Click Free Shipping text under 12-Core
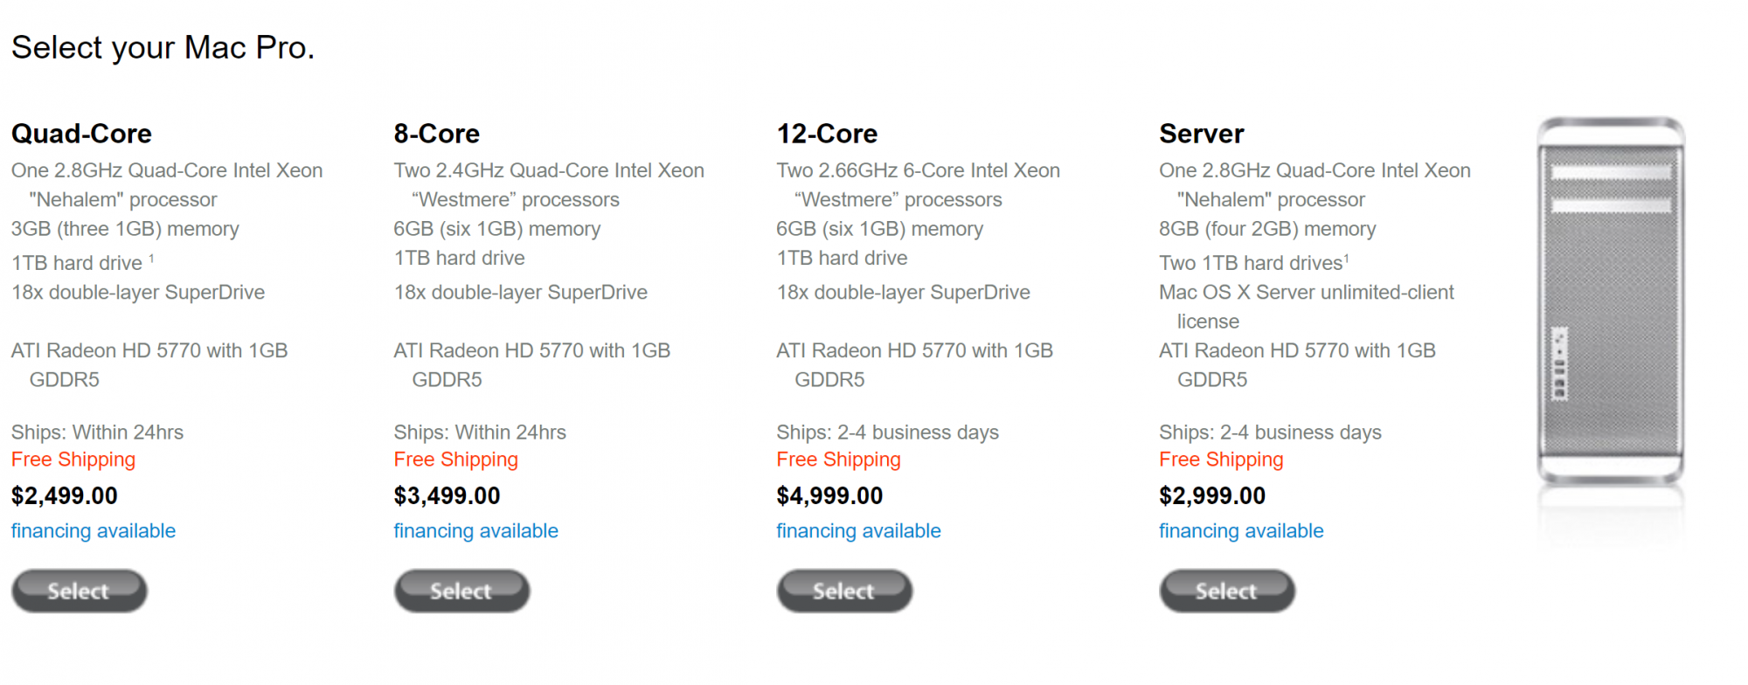 pos(839,460)
